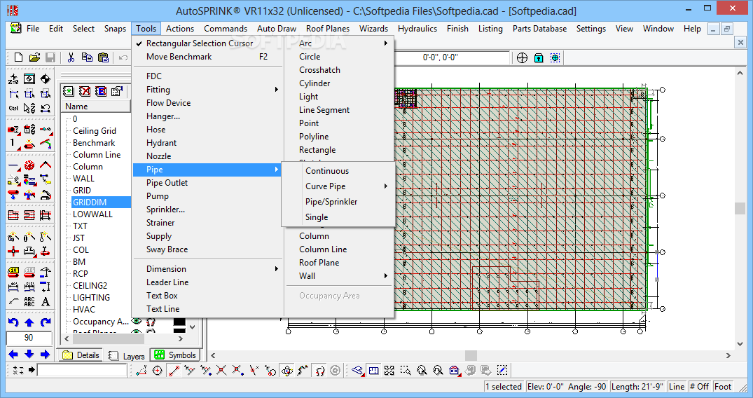Select the Ctrl tool icon
The width and height of the screenshot is (753, 398).
coord(13,108)
